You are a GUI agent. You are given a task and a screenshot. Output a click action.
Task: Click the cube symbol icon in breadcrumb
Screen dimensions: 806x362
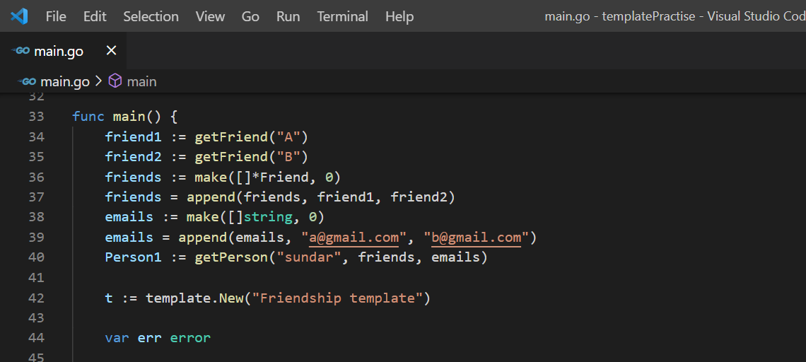pyautogui.click(x=115, y=81)
